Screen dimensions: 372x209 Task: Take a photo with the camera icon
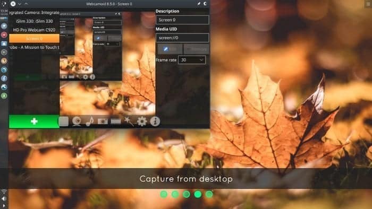[103, 121]
